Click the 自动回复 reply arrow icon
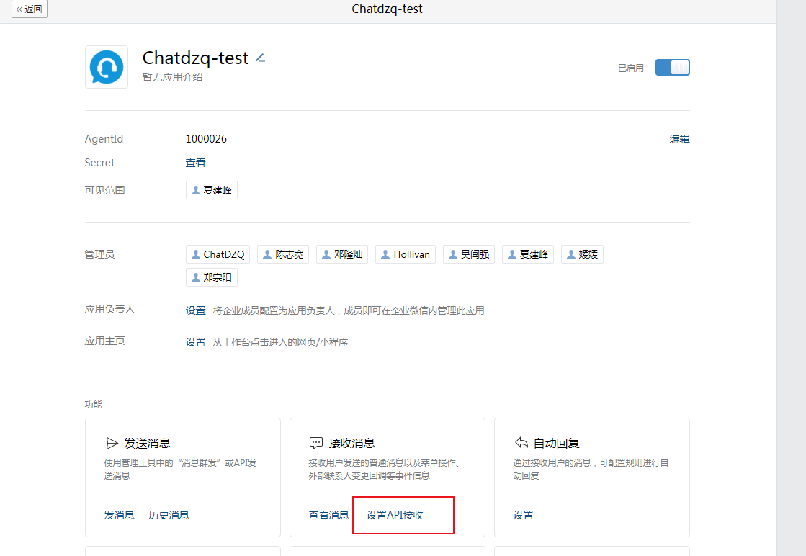 tap(521, 442)
